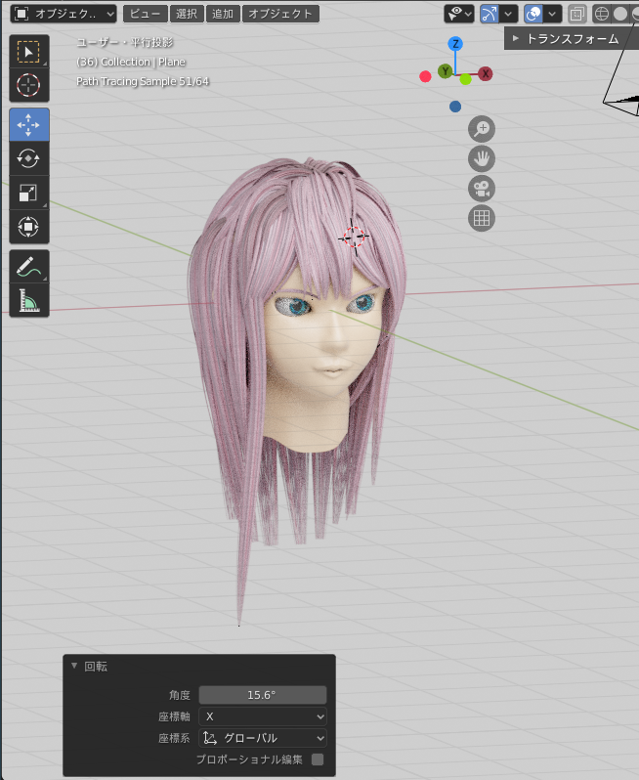Click the (36) Collection | Plane text
The image size is (639, 780).
coord(131,62)
